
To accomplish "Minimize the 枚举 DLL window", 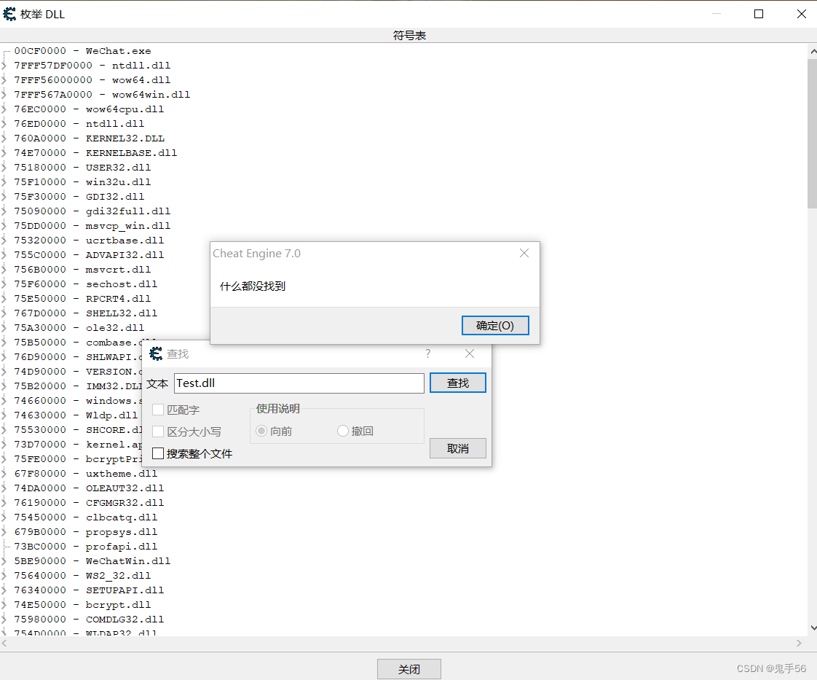I will 717,14.
